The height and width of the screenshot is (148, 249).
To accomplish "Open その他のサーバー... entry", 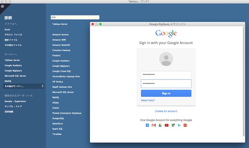I will point(24,86).
